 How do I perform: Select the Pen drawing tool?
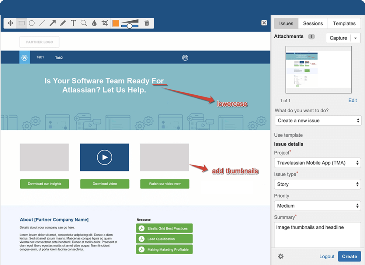(x=63, y=23)
